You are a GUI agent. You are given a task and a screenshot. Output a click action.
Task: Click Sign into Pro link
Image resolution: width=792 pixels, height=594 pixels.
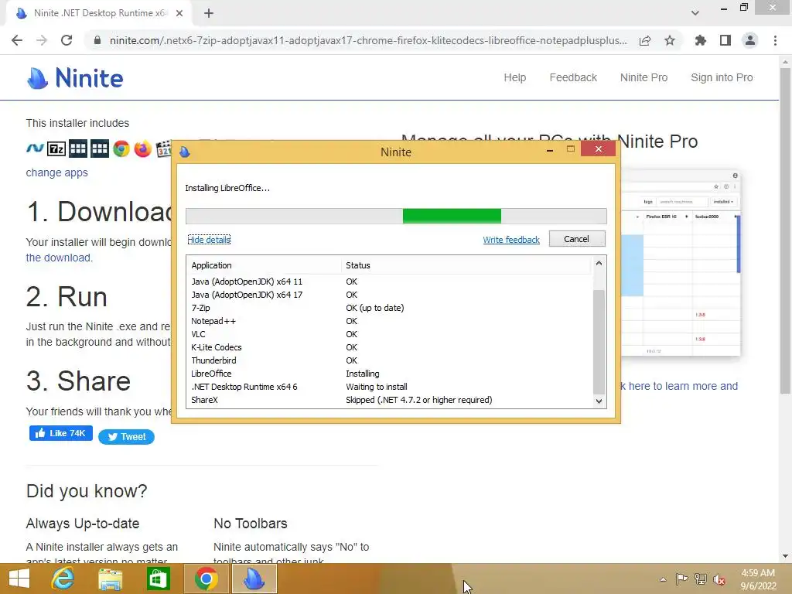pos(722,78)
